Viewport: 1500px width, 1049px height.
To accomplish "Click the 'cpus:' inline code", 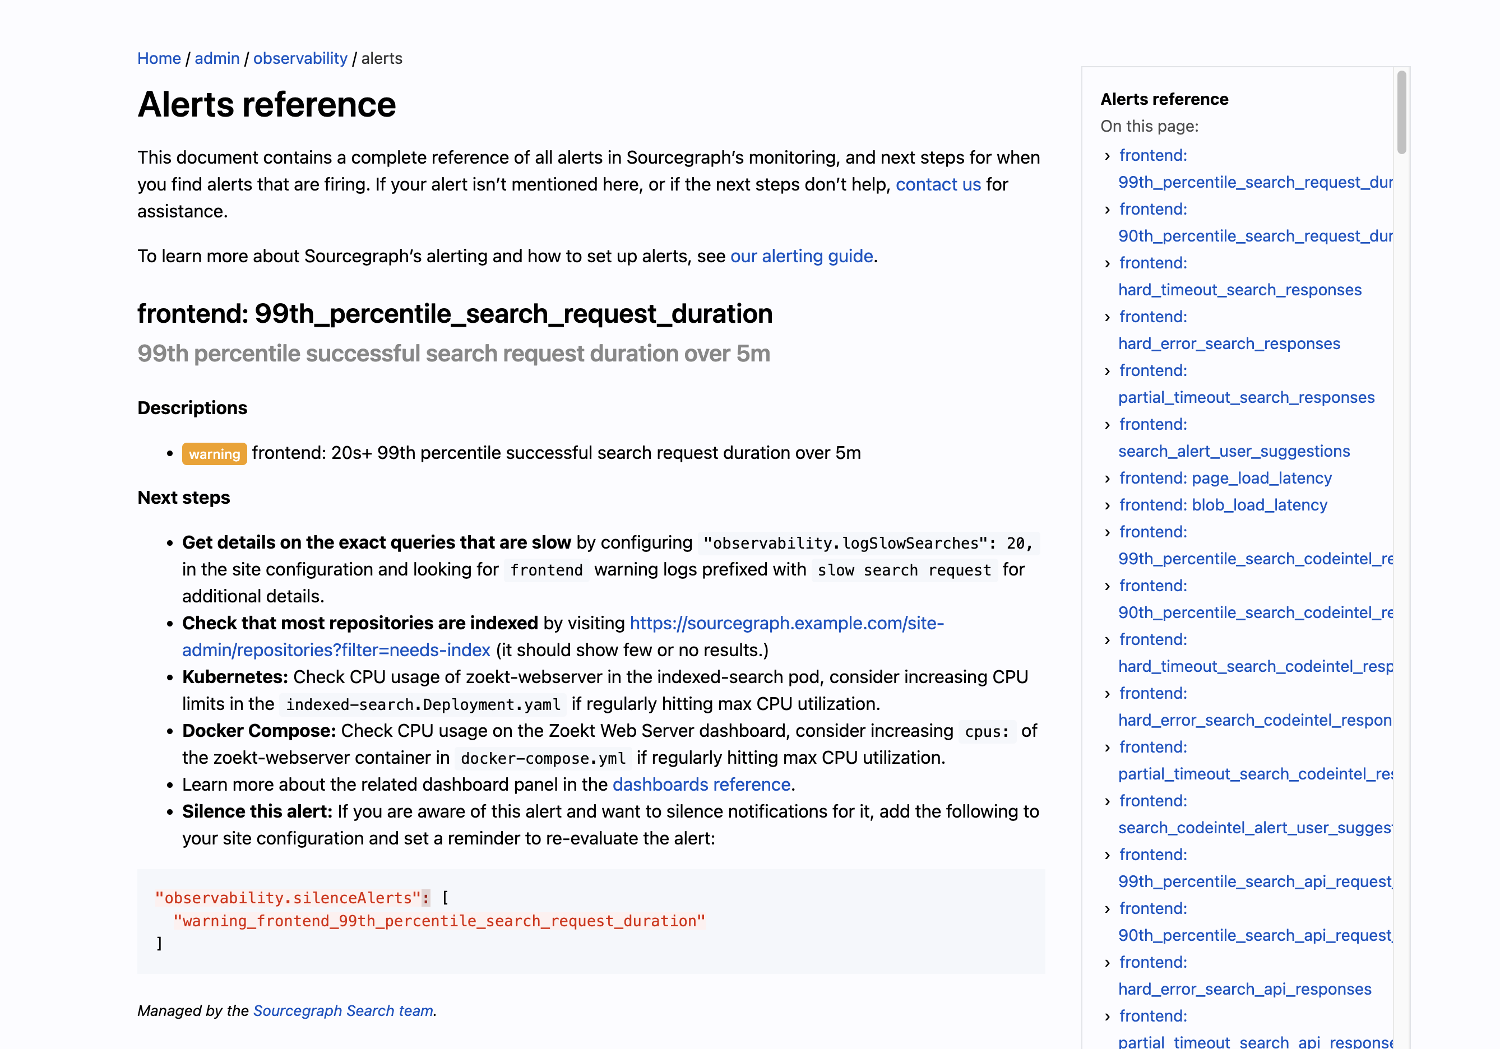I will 987,732.
